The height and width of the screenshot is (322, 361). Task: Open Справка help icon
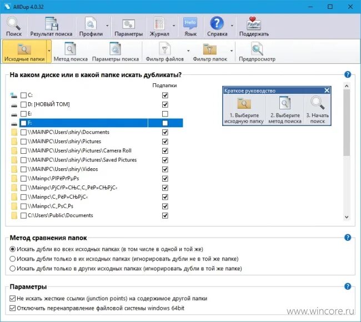click(x=217, y=27)
